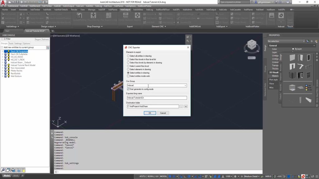The image size is (319, 179).
Task: Click the workspace gear icon in status bar
Action: pos(235,177)
